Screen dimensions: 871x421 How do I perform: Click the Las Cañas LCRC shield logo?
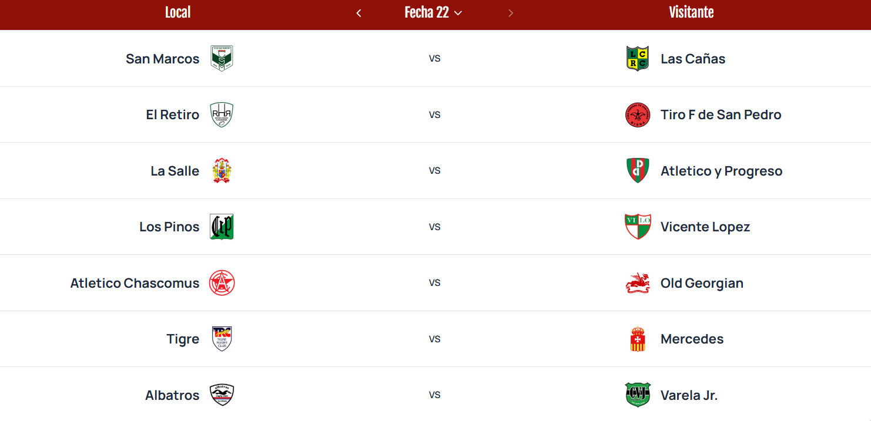point(637,59)
